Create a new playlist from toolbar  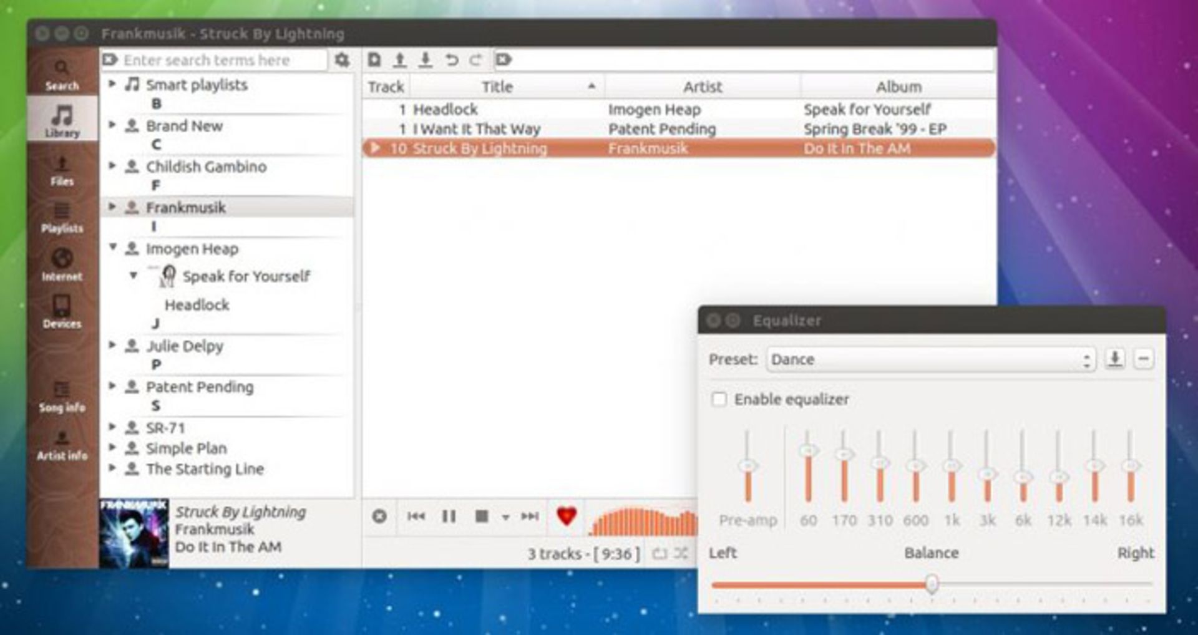pyautogui.click(x=374, y=60)
